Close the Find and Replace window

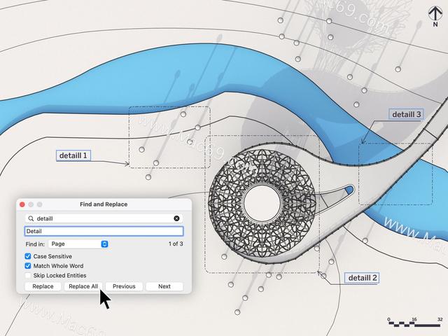point(22,204)
